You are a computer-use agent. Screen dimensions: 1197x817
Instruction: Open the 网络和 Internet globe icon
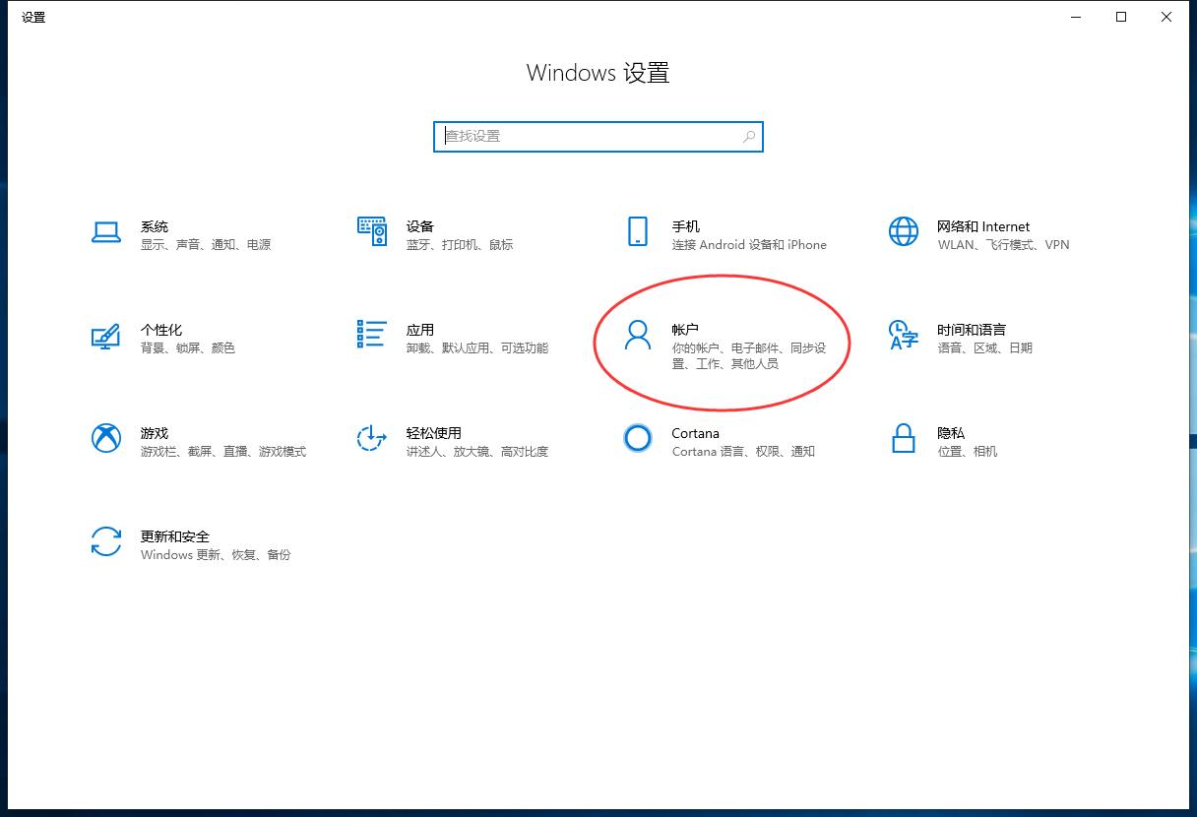tap(903, 231)
